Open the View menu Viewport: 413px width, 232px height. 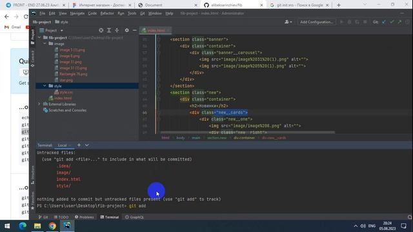[x=63, y=13]
